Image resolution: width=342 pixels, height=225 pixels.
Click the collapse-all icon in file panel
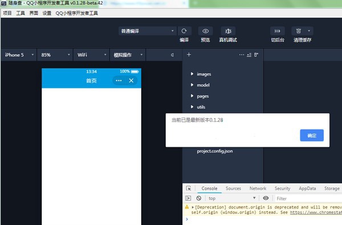249,55
